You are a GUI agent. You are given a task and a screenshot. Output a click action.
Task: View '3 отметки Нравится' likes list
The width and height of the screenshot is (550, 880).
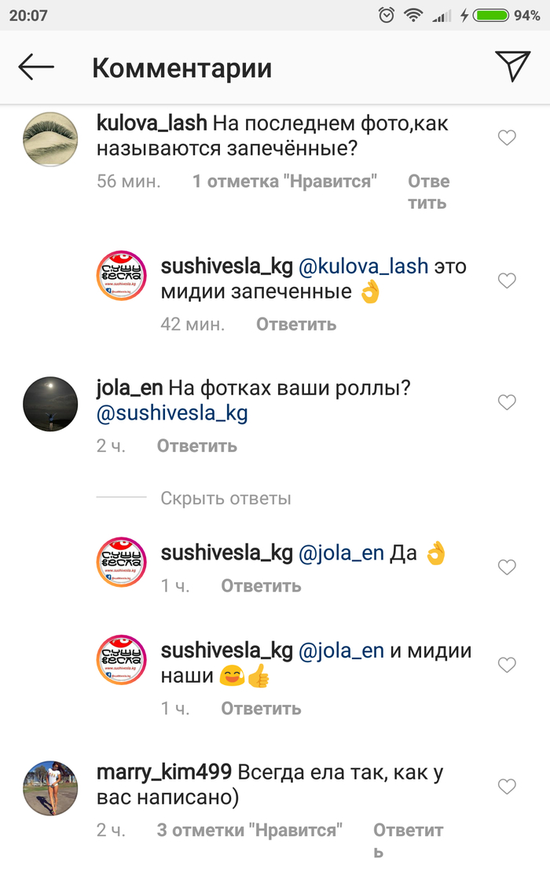pyautogui.click(x=250, y=830)
